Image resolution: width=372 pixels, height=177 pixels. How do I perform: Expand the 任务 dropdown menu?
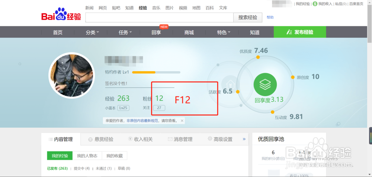point(125,32)
